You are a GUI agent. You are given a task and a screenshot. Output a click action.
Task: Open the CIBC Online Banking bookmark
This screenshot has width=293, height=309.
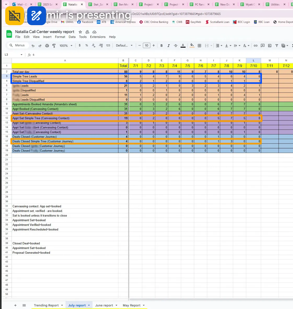[154, 22]
